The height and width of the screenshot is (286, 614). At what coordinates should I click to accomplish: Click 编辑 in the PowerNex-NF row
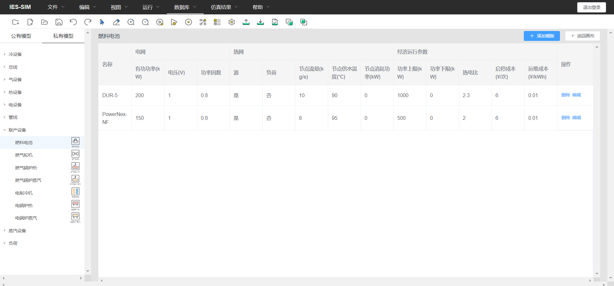[x=576, y=118]
